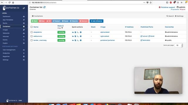Open Volumes in sidebar
The height and width of the screenshot is (105, 188).
(14, 36)
